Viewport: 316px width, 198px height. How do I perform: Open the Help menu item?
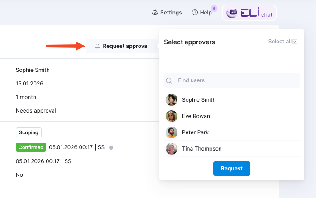(202, 13)
